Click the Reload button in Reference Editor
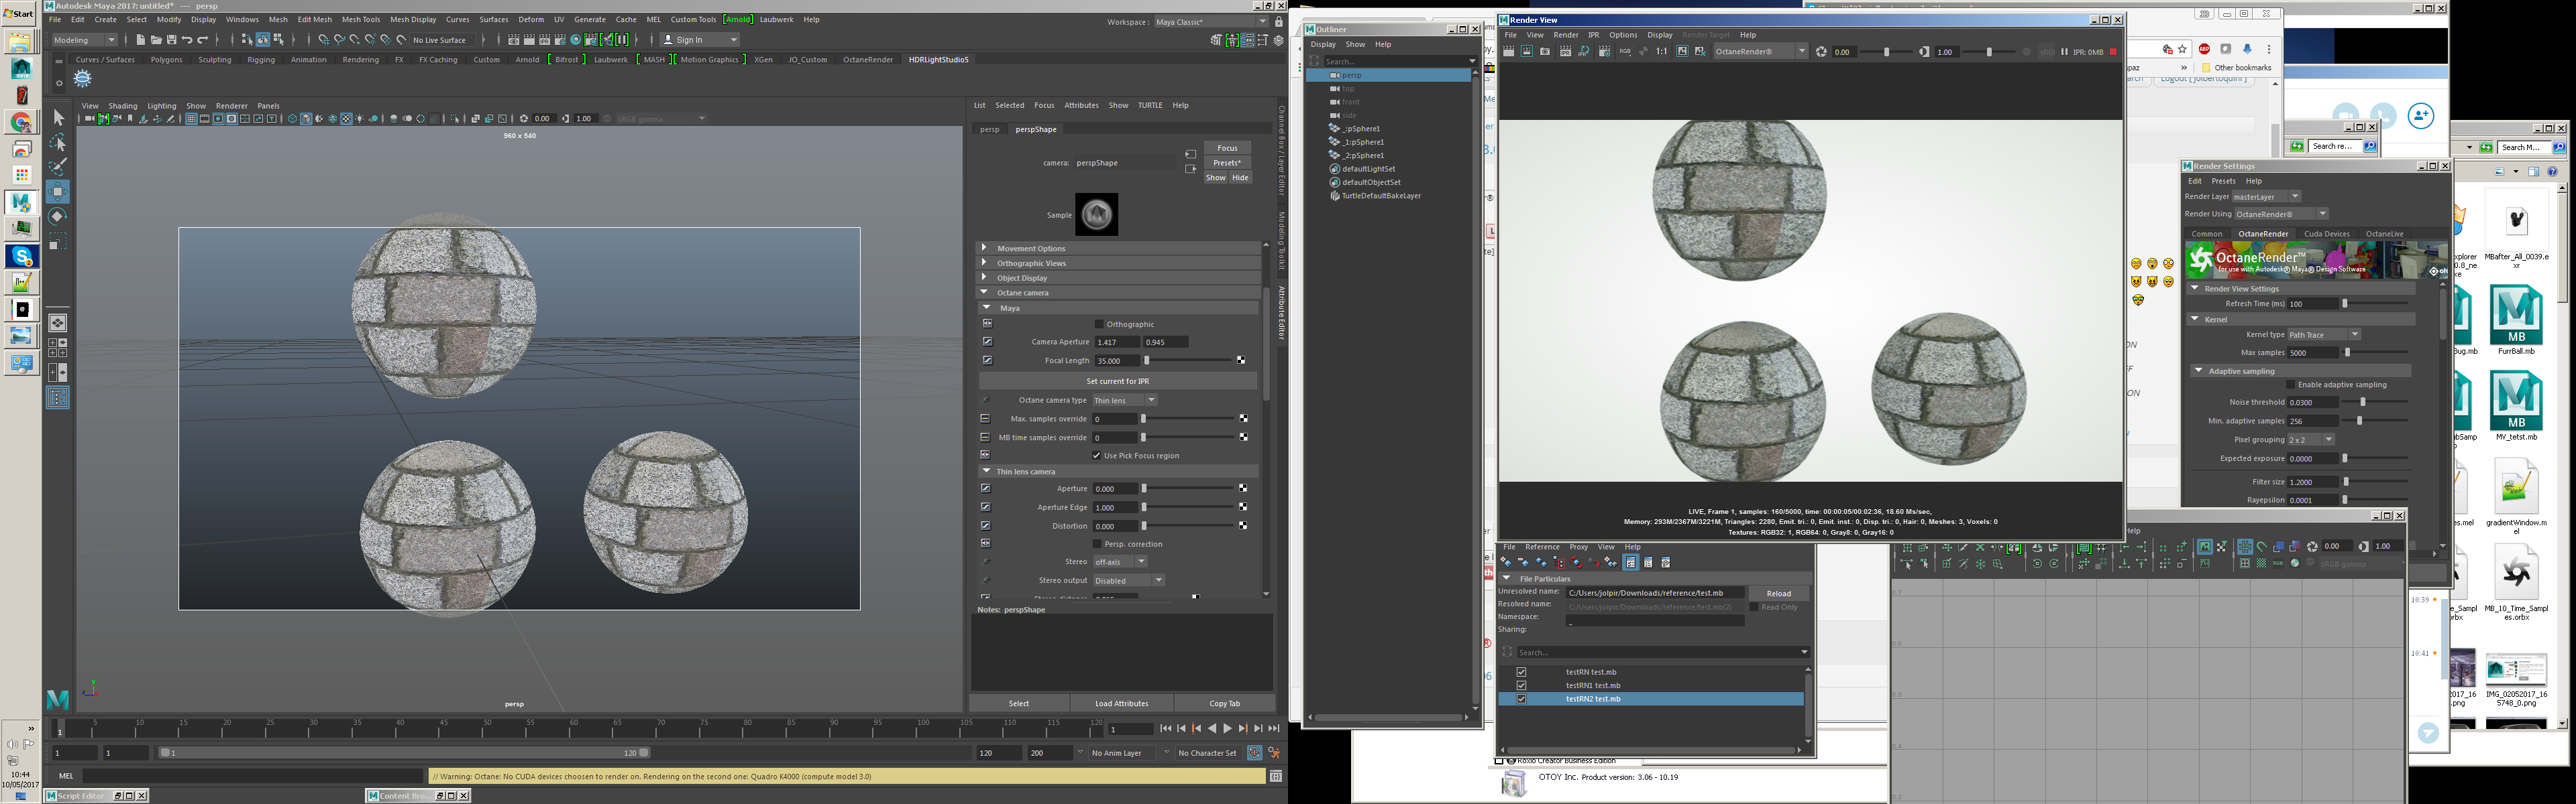The height and width of the screenshot is (804, 2576). (1778, 593)
